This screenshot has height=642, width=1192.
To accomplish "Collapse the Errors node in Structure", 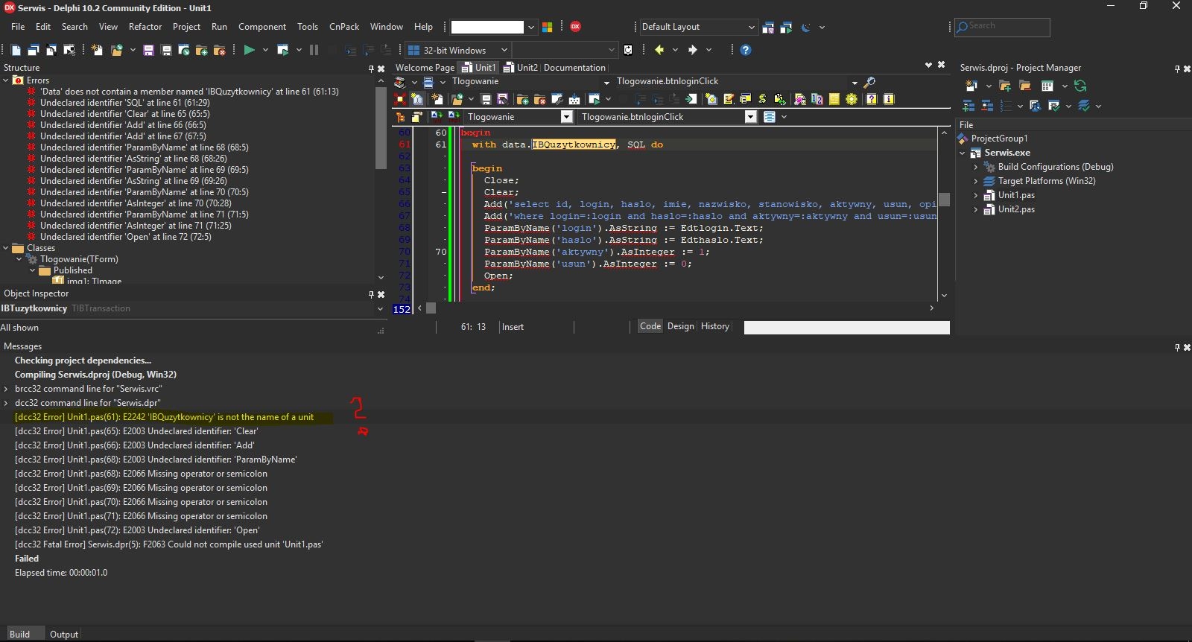I will click(x=6, y=80).
